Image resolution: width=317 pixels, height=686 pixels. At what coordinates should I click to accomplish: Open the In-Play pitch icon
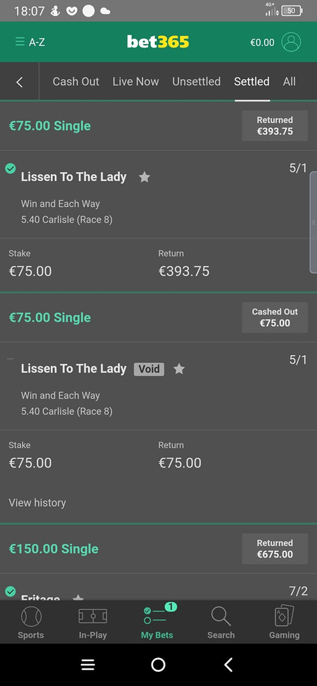92,616
